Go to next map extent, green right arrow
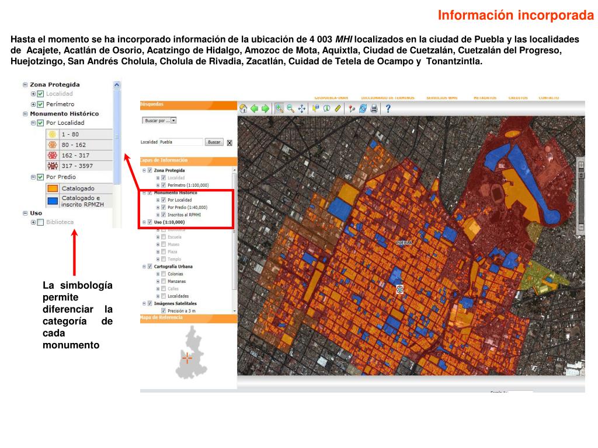 point(265,108)
